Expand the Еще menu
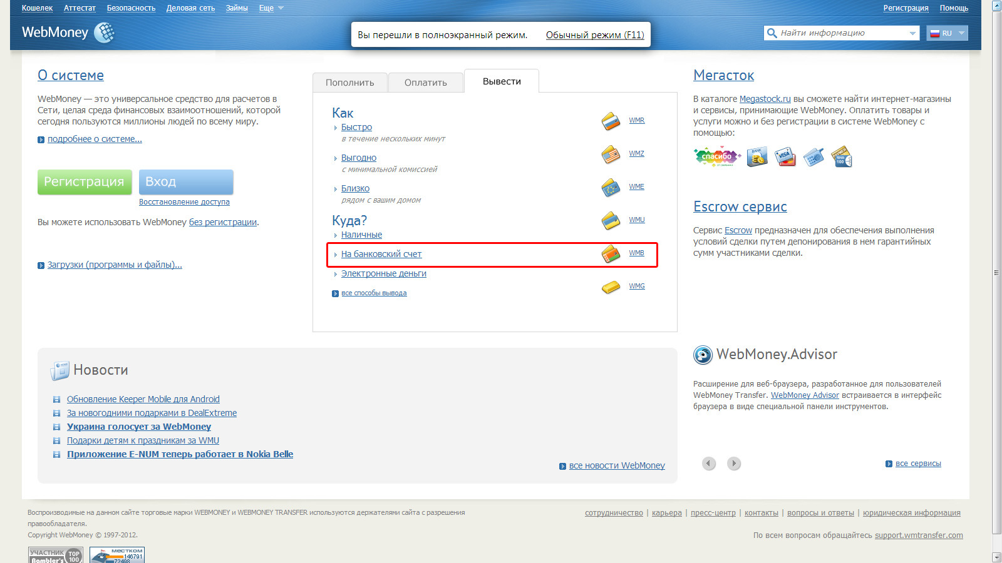This screenshot has width=1002, height=563. click(271, 8)
